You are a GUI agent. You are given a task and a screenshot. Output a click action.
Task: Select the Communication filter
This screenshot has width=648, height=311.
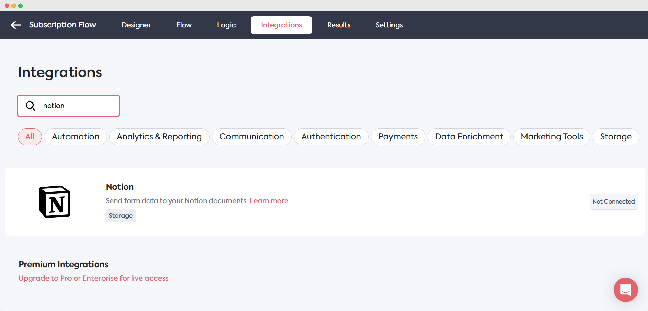(x=251, y=136)
